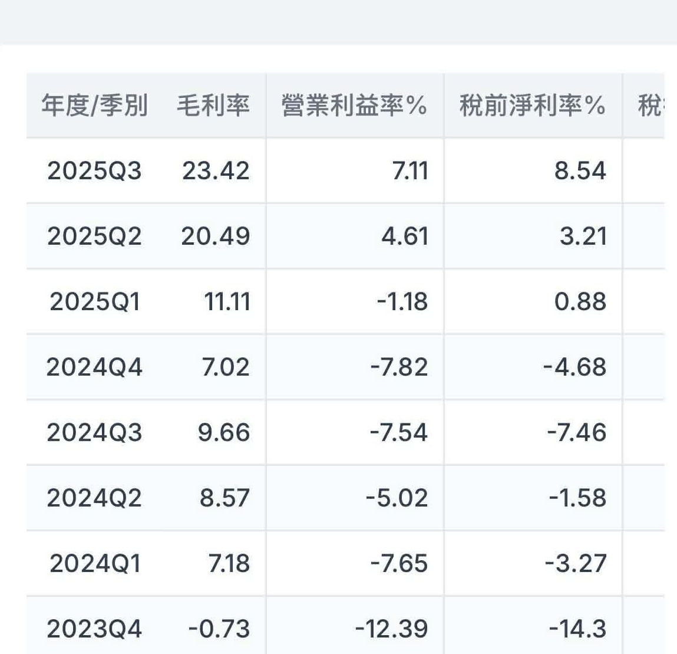Click the -1.18 operating margin cell
The height and width of the screenshot is (654, 677).
(402, 302)
